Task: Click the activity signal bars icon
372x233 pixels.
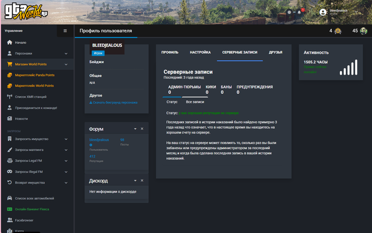Action: [349, 68]
